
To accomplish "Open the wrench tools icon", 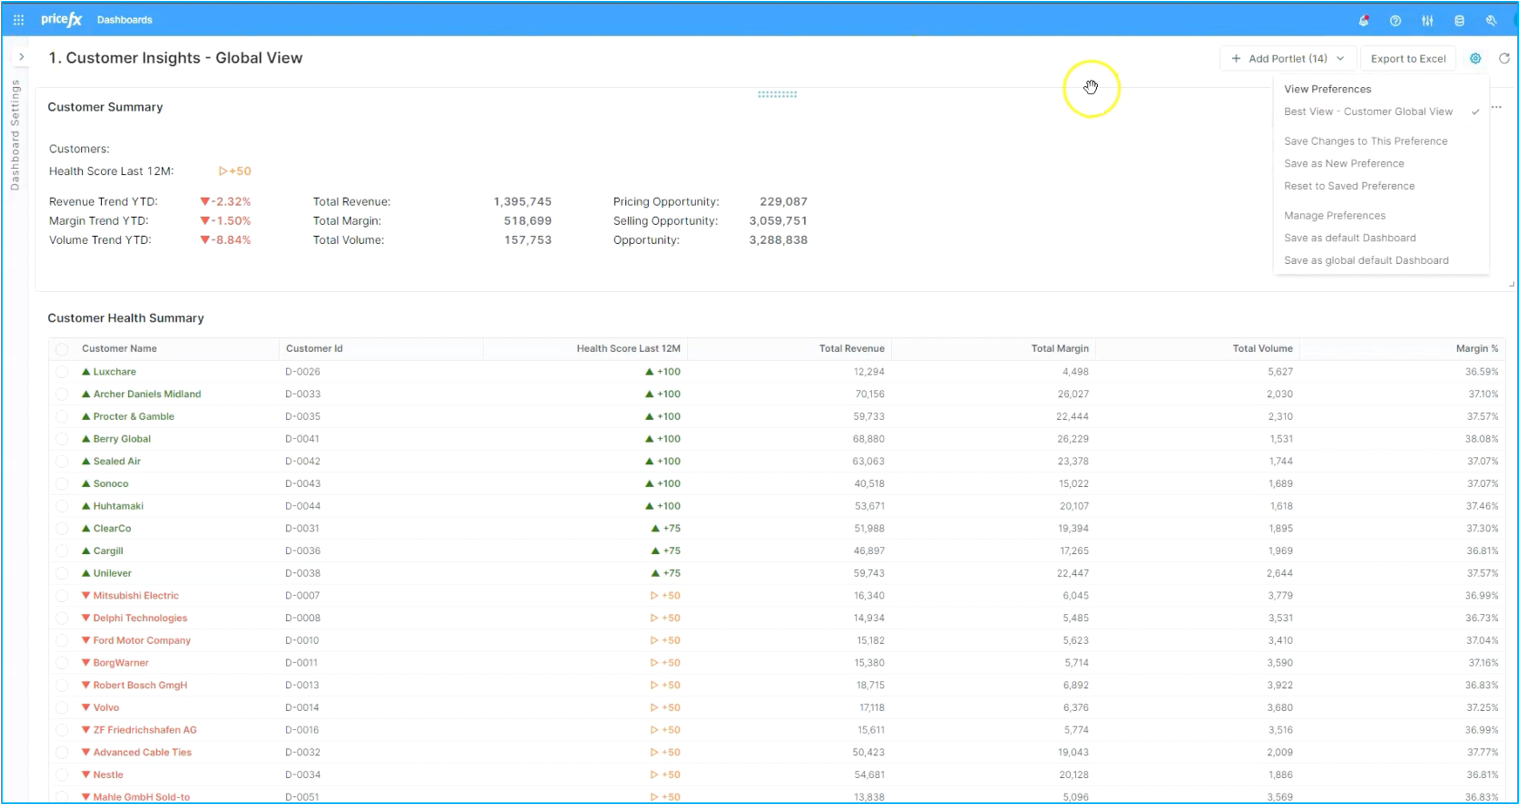I will point(1491,20).
